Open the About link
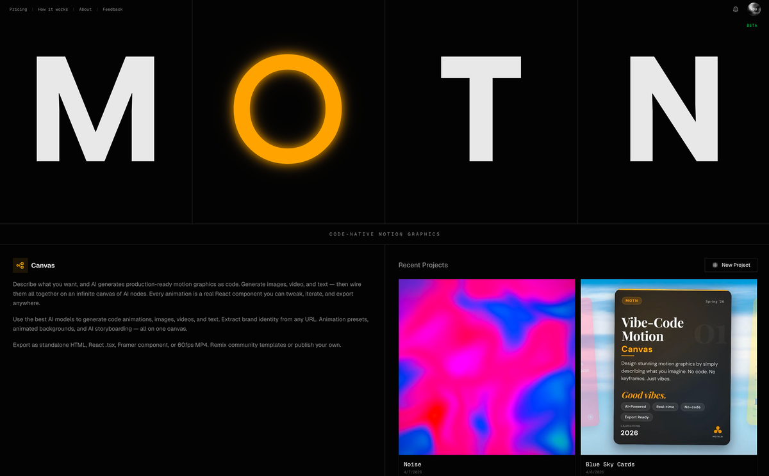The width and height of the screenshot is (769, 476). click(x=85, y=10)
